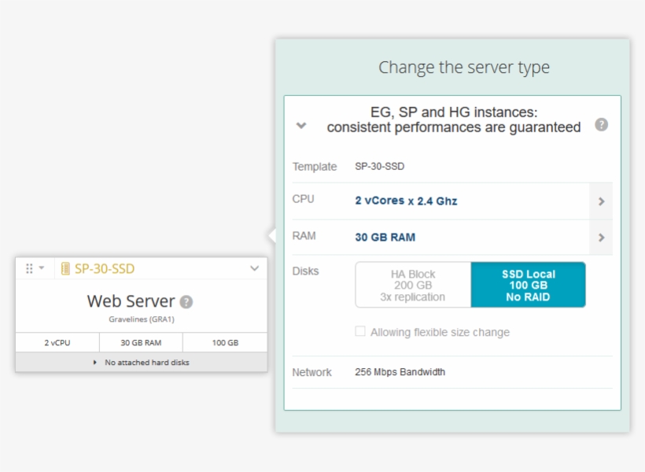Click the 30 GB RAM cell on card
The image size is (645, 472).
141,343
